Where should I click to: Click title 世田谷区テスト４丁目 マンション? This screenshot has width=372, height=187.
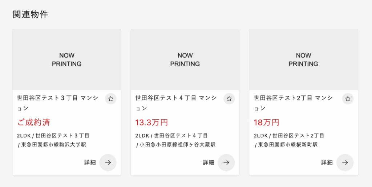tap(176, 103)
